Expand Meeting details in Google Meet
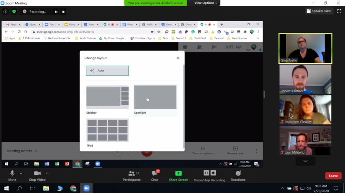 (22, 151)
